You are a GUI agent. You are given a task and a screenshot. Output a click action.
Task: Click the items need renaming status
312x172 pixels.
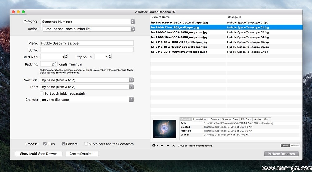point(196,146)
